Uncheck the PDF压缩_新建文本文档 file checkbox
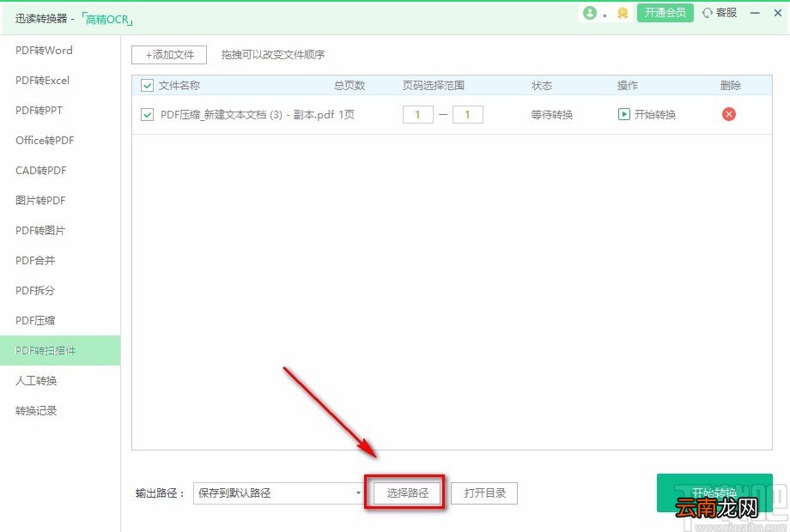The image size is (790, 532). coord(147,115)
